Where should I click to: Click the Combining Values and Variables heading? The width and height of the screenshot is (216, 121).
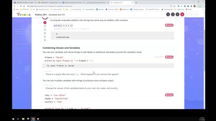61,48
